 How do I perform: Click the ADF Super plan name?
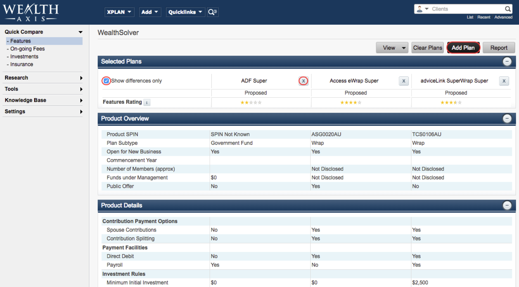point(254,81)
